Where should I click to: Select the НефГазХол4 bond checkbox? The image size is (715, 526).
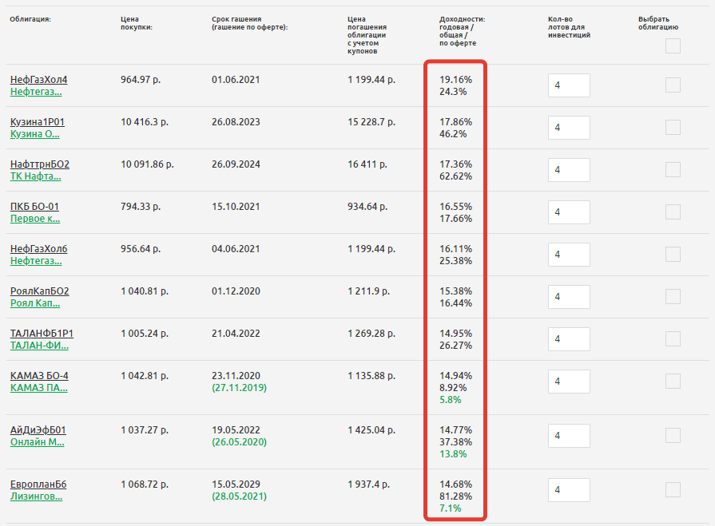[673, 85]
